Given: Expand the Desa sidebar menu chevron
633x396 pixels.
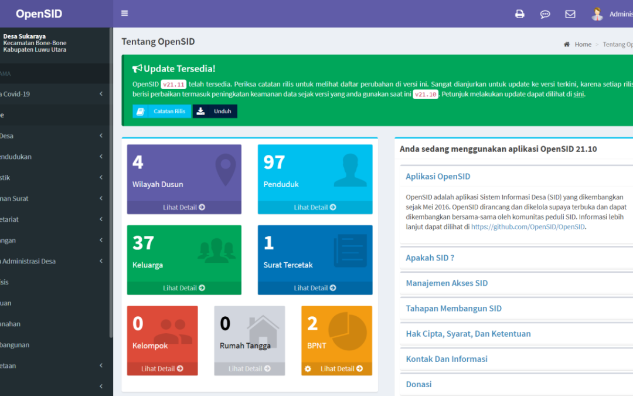Looking at the screenshot, I should (x=101, y=136).
